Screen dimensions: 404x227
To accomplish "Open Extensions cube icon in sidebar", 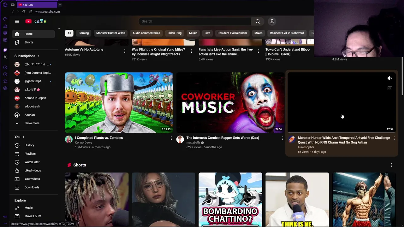I will point(5,81).
